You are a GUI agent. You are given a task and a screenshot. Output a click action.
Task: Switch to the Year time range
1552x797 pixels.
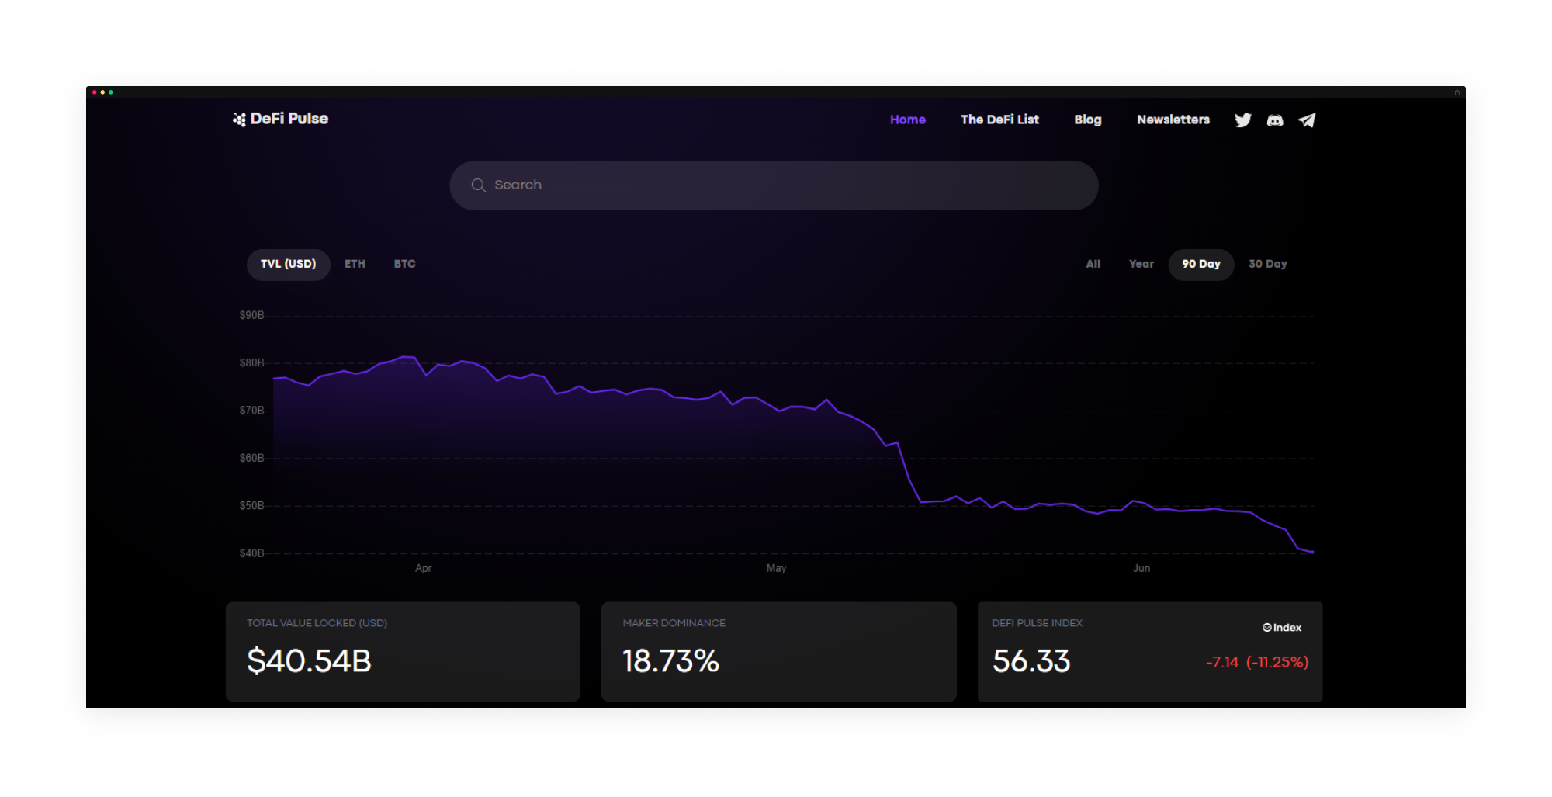1141,264
